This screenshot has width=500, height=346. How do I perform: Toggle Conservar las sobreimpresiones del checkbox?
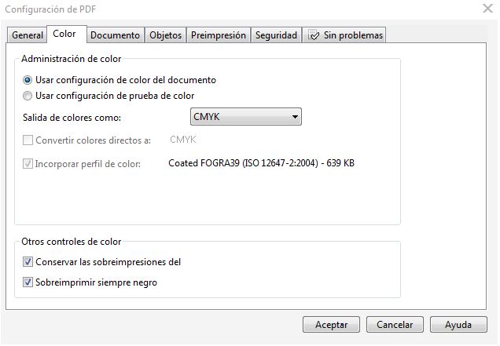pyautogui.click(x=28, y=261)
